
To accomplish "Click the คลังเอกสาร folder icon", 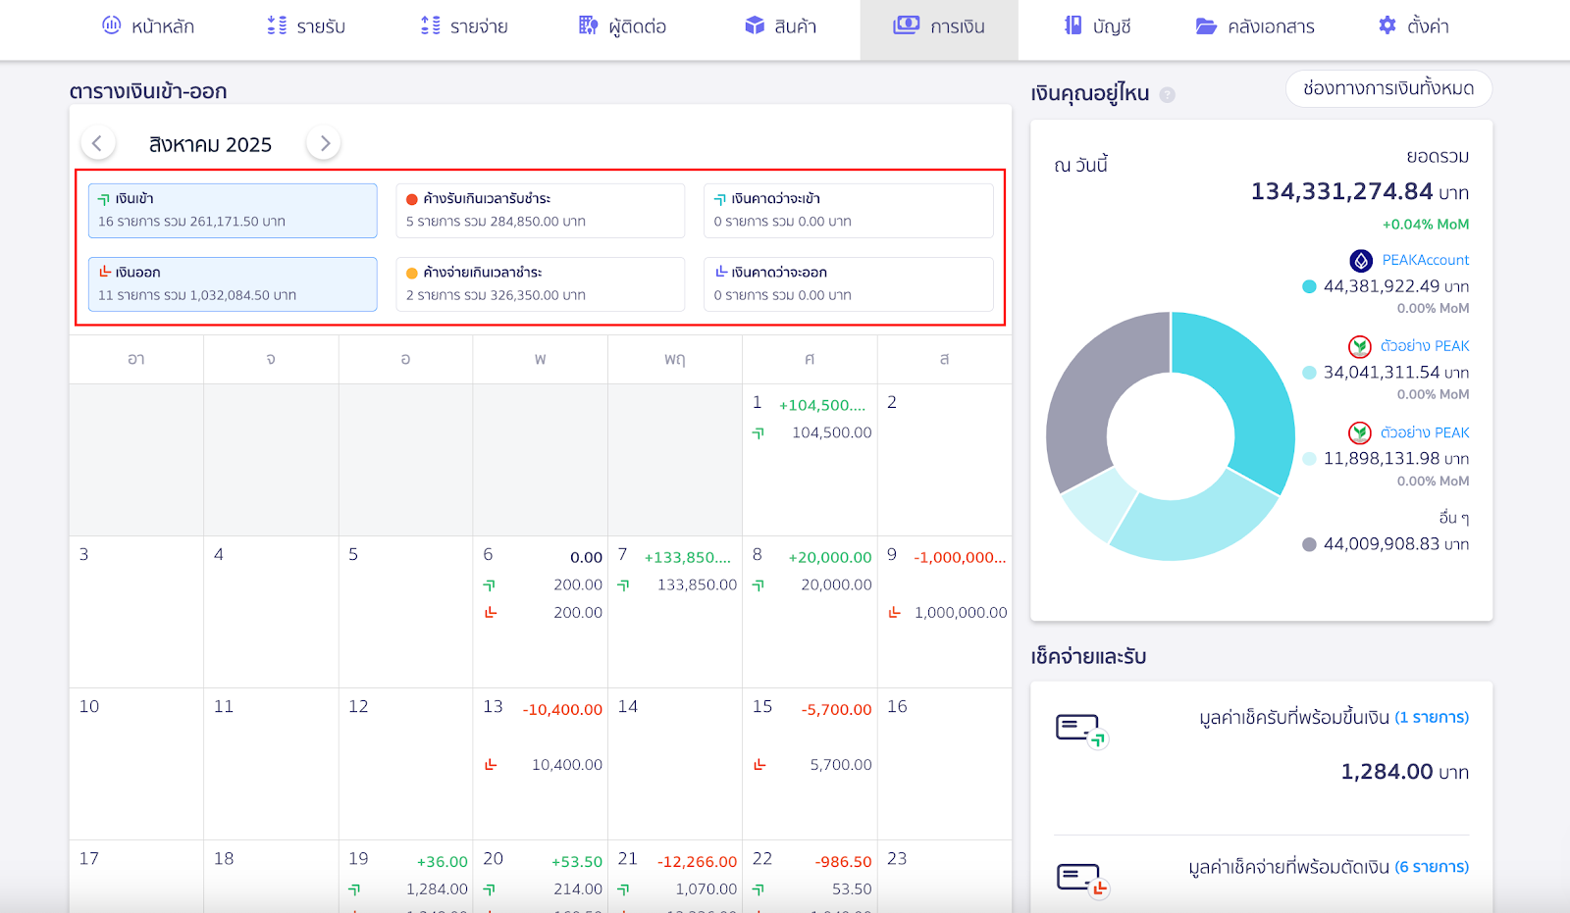I will coord(1206,26).
